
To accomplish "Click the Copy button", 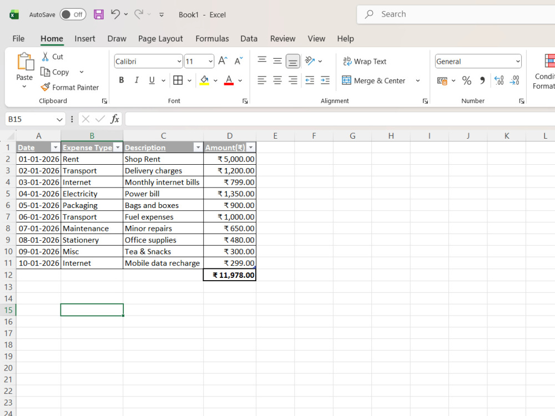I will 55,72.
